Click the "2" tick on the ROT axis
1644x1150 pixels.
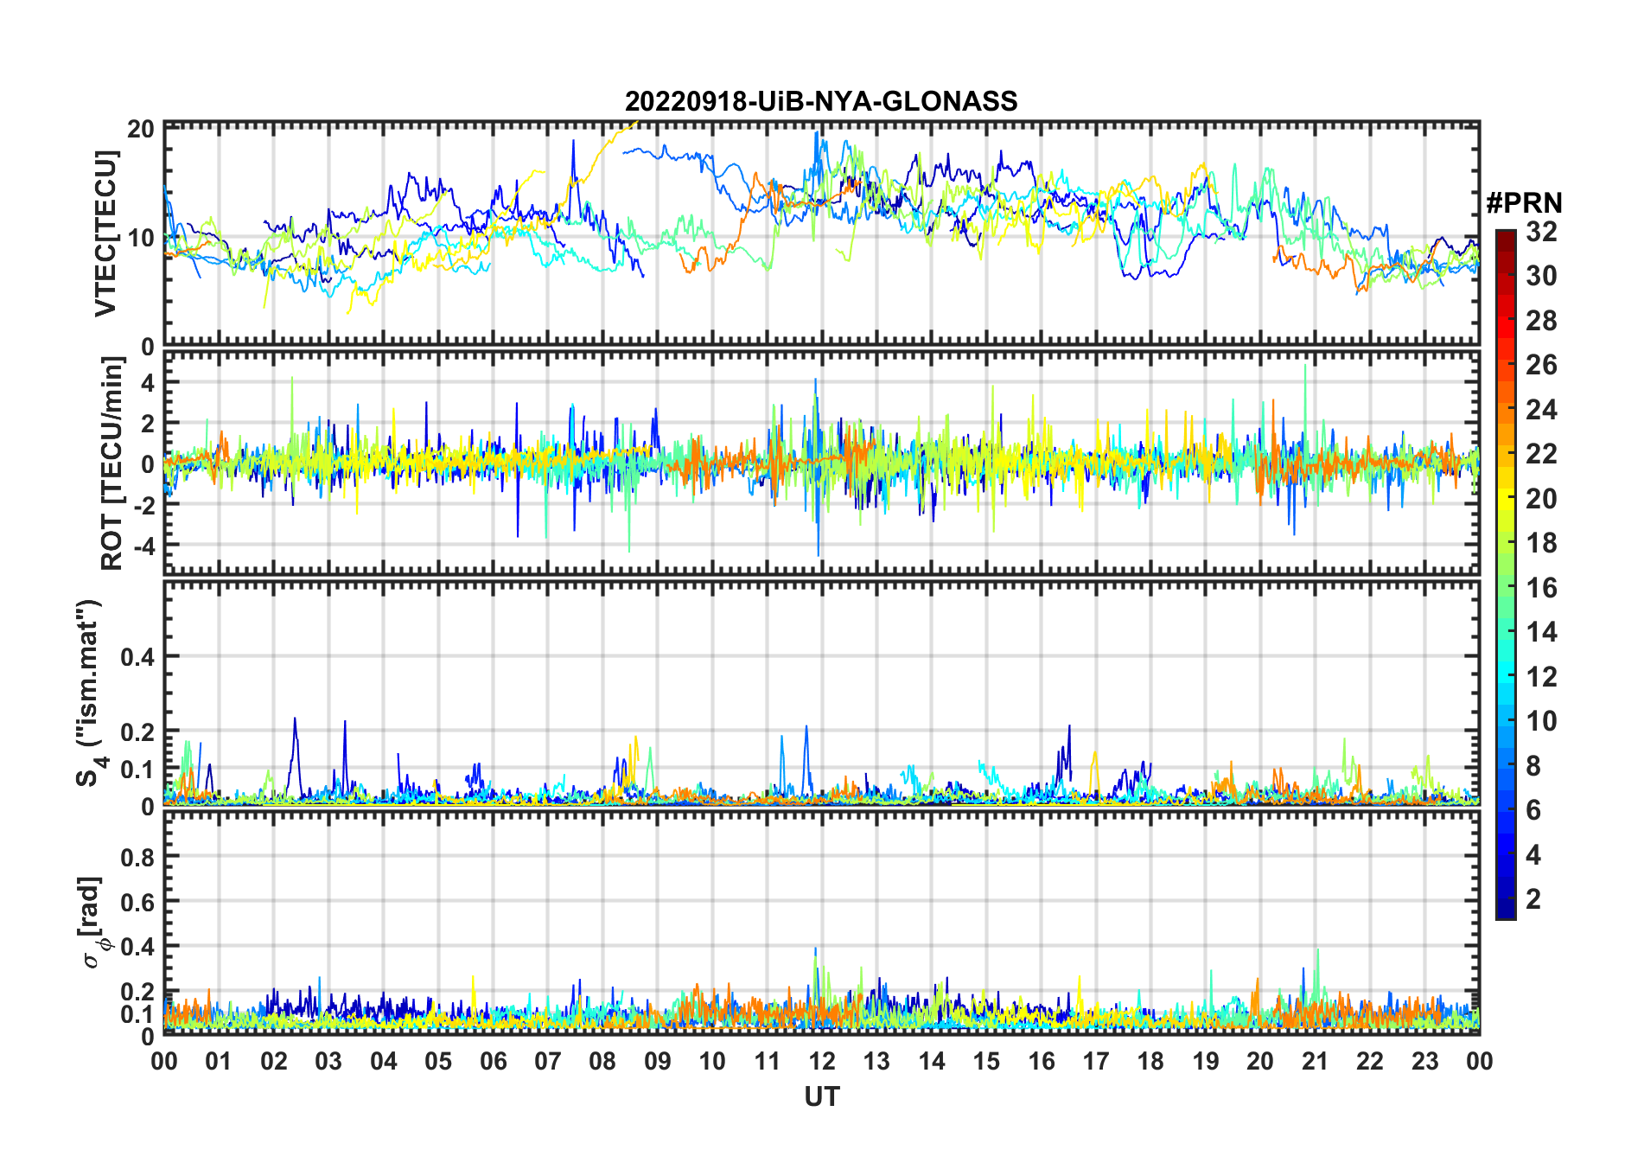pyautogui.click(x=148, y=423)
